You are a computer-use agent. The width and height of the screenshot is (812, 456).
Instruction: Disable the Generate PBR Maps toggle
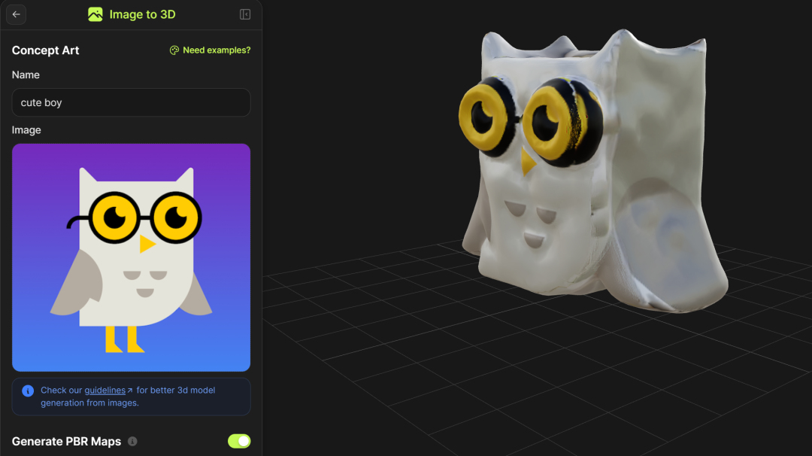[239, 441]
